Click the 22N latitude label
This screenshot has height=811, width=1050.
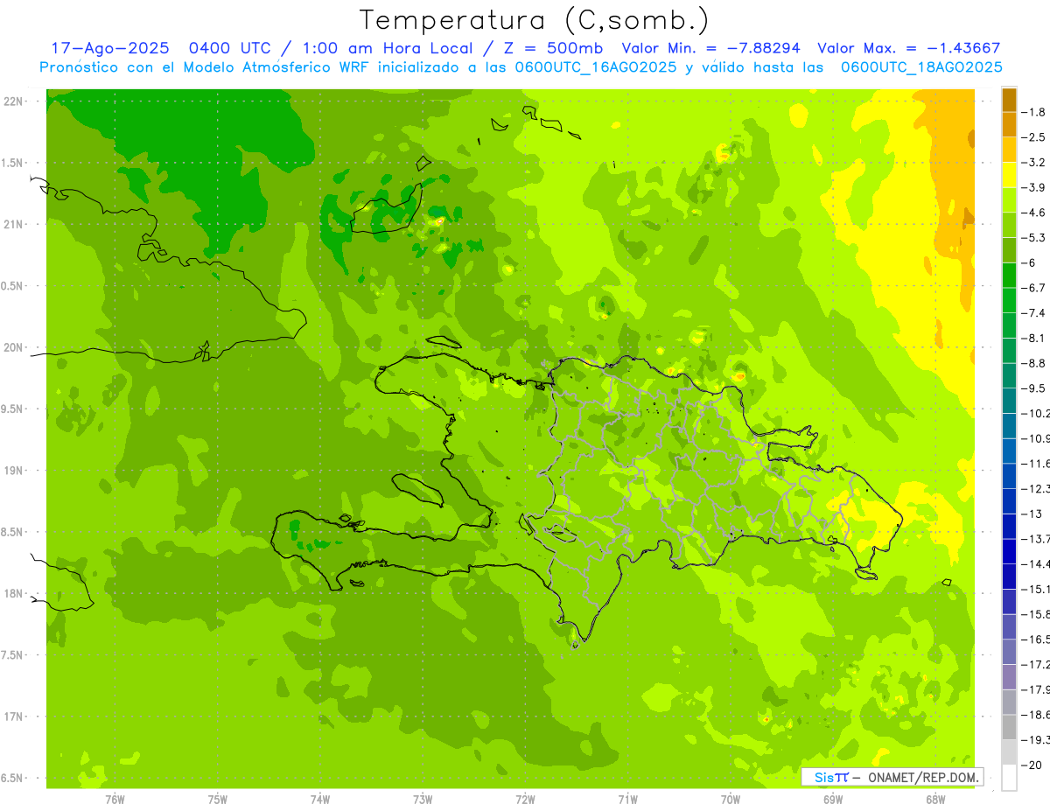13,101
